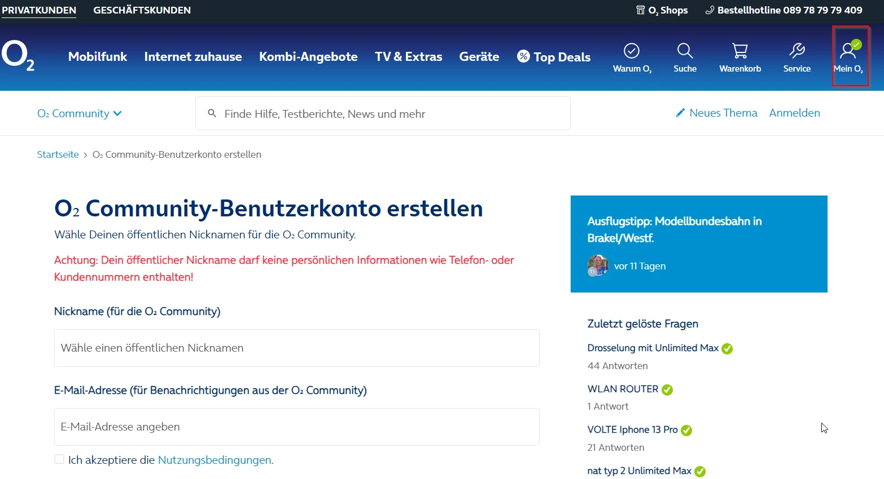Open the Drosselung mit Unlimited Max question

653,348
